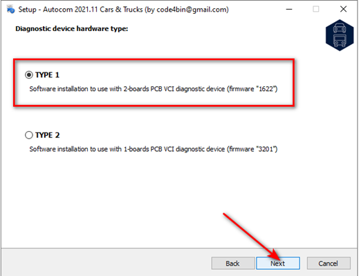Click the car symbol inside the hexagon logo

pos(340,28)
